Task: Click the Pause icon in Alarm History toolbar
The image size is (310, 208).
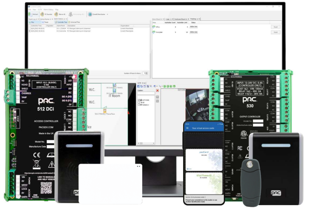Action: point(43,22)
